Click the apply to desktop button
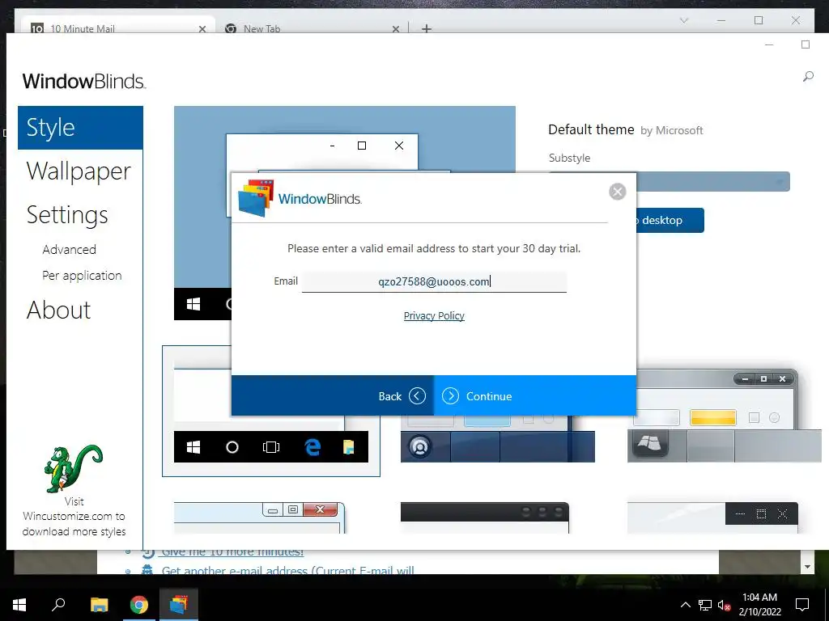The height and width of the screenshot is (621, 829). 670,220
